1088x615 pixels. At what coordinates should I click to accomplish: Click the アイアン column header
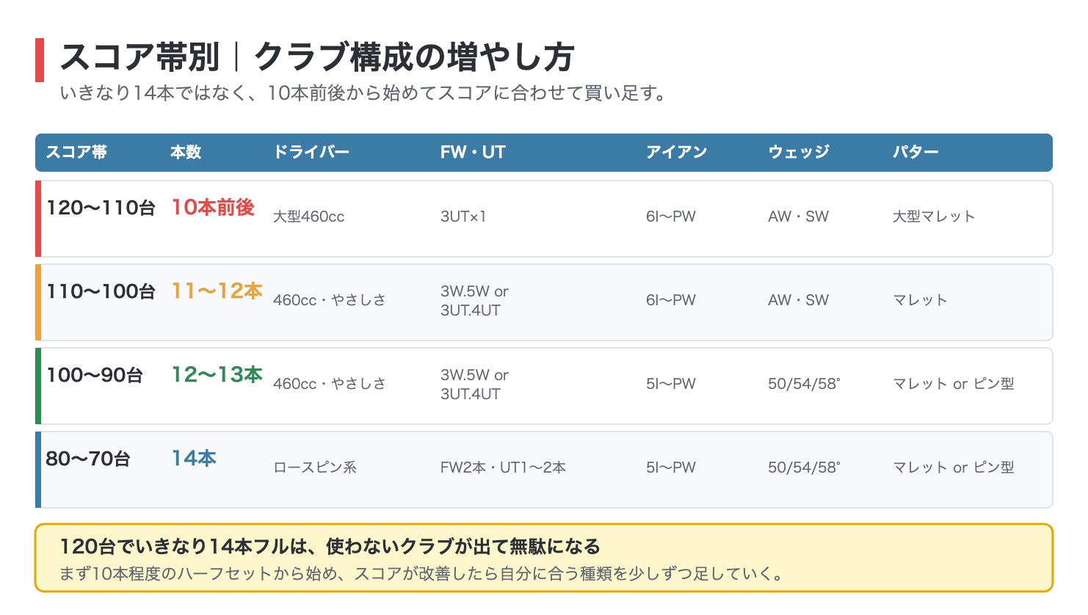[676, 152]
